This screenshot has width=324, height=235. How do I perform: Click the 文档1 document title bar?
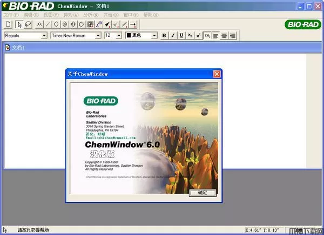(162, 48)
